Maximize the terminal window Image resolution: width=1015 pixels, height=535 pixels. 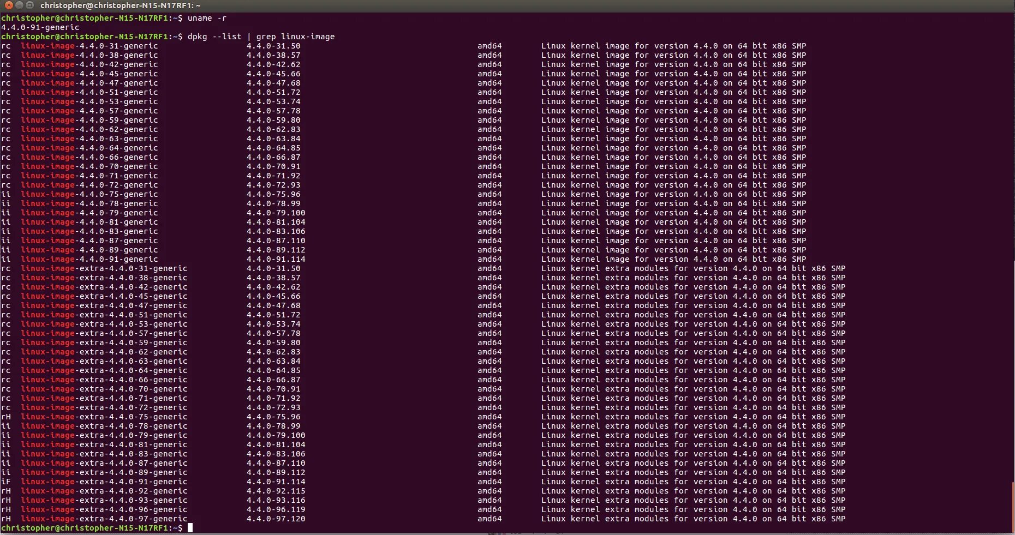tap(29, 5)
